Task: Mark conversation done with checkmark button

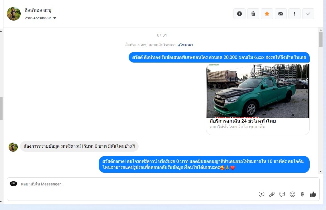Action: 308,14
